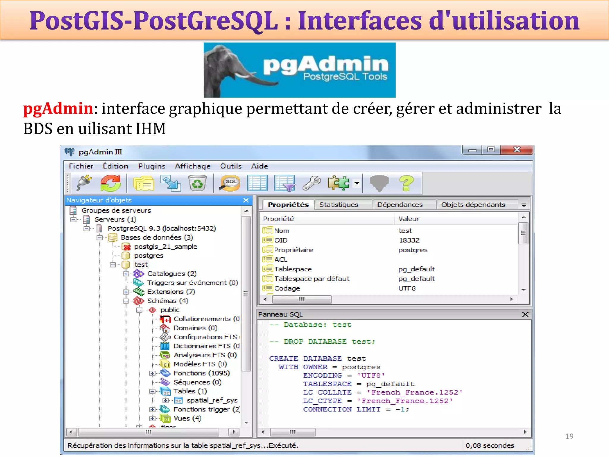Expand the Extensions (7) tree node
This screenshot has height=457, width=609.
(x=126, y=292)
